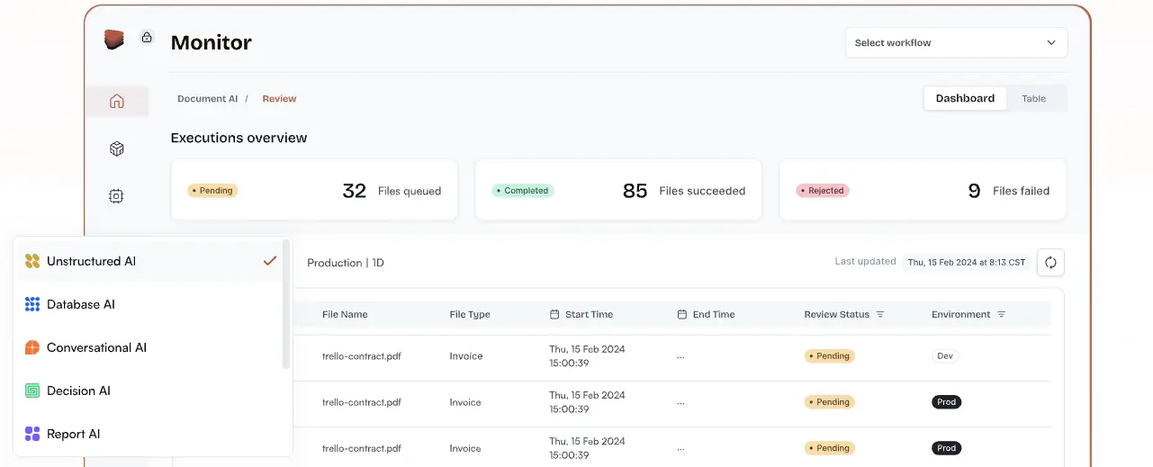
Task: Switch to the Table tab
Action: click(1033, 99)
